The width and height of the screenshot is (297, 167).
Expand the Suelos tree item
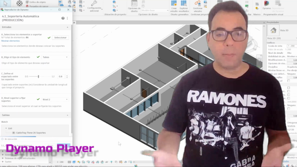tap(3, 162)
